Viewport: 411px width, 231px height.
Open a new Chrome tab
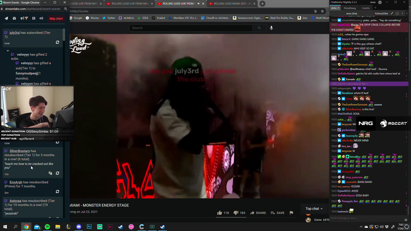tap(262, 4)
